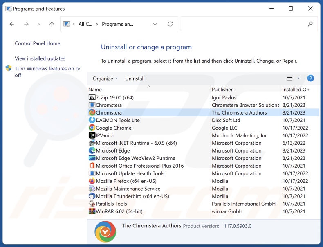Click the DAEMON Tools Lite lightning icon
The width and height of the screenshot is (323, 247).
92,120
